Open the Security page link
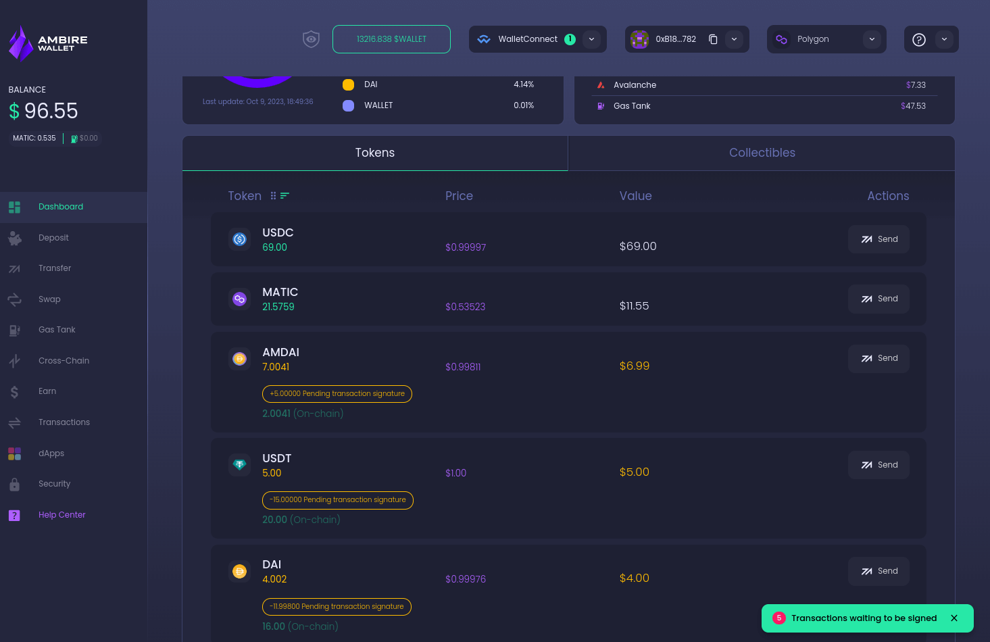This screenshot has height=642, width=990. pos(74,484)
